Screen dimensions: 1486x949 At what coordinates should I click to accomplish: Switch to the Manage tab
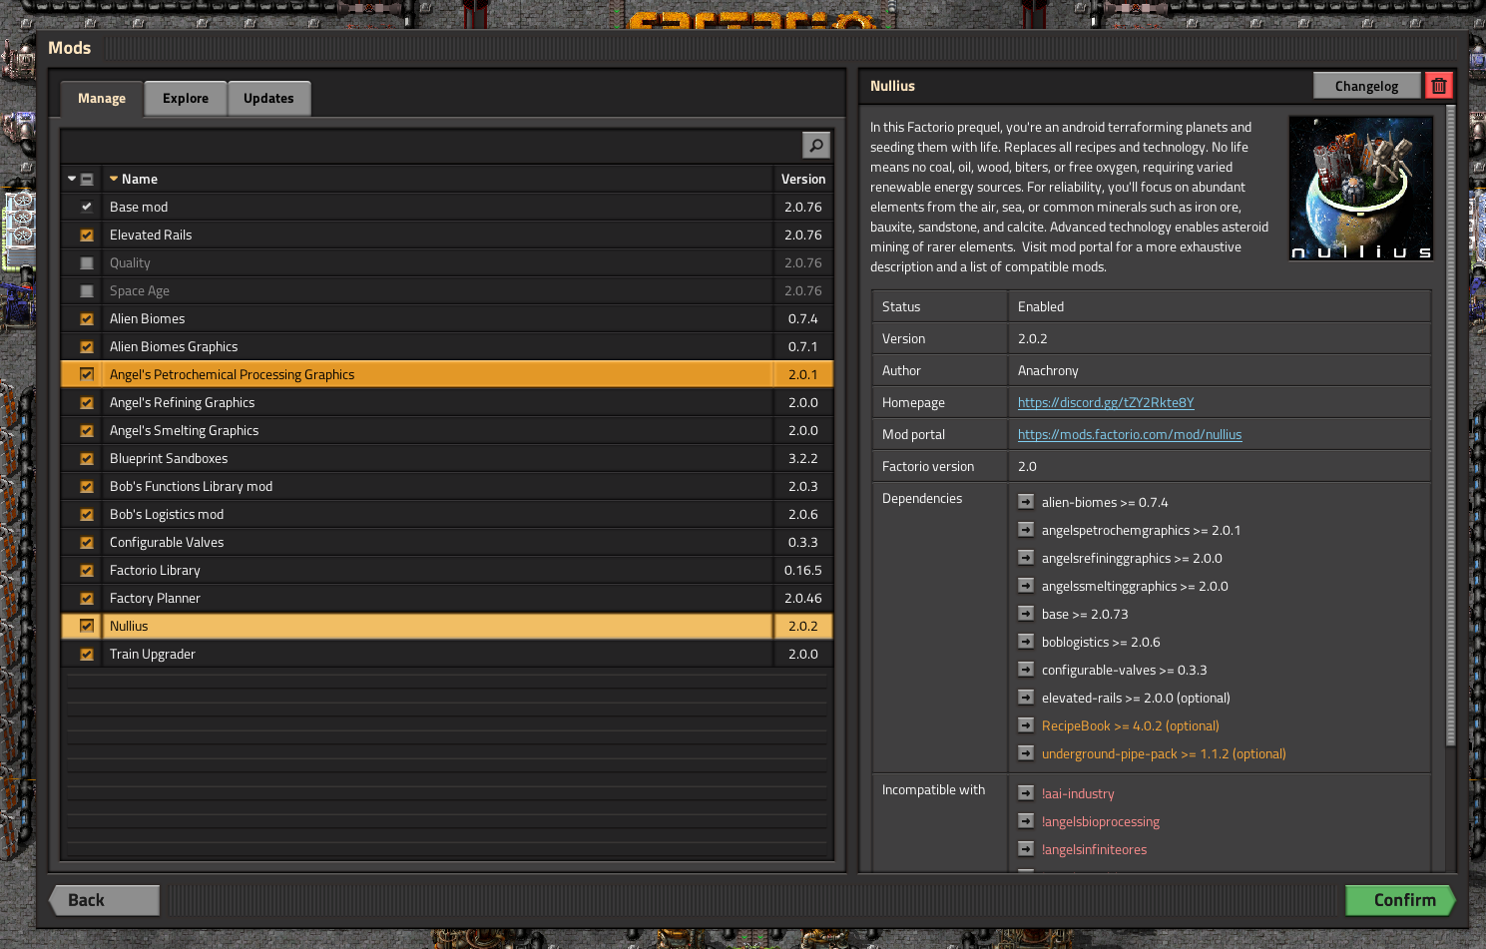coord(102,99)
